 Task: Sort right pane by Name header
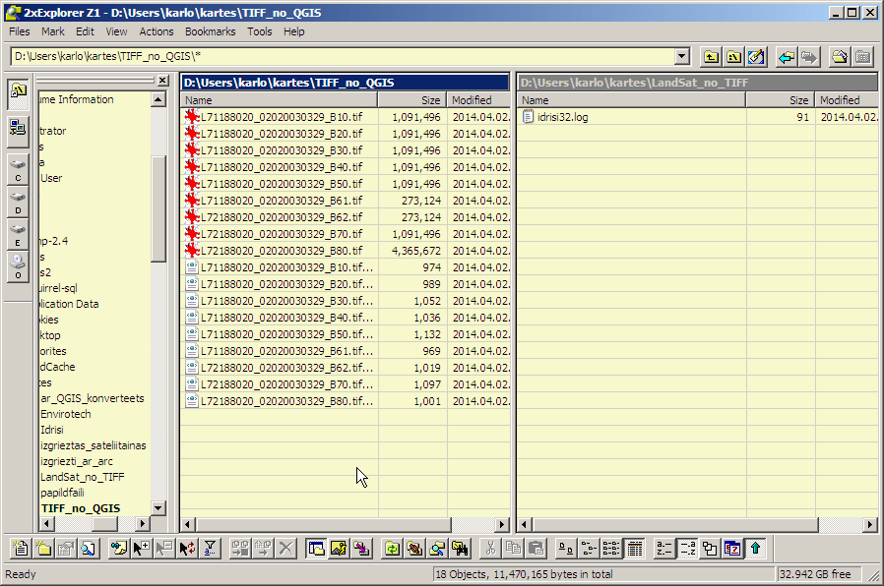(x=631, y=100)
